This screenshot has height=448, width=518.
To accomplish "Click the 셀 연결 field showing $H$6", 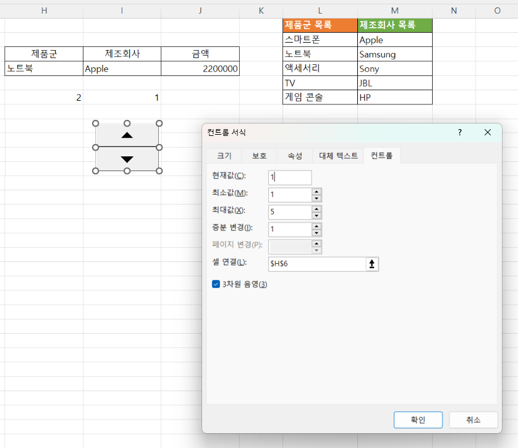I will coord(317,264).
